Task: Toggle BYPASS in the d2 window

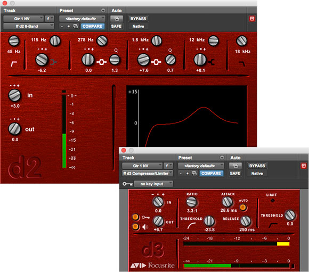Action: (x=138, y=19)
